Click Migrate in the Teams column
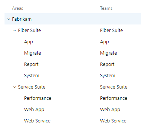Screen dimensions: 141x136 pos(108,53)
